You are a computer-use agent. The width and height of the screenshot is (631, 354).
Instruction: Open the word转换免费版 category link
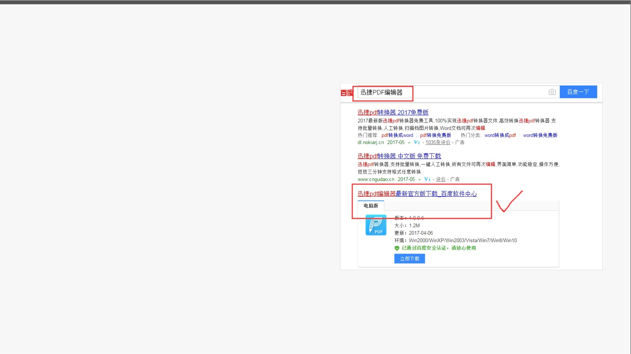(540, 135)
